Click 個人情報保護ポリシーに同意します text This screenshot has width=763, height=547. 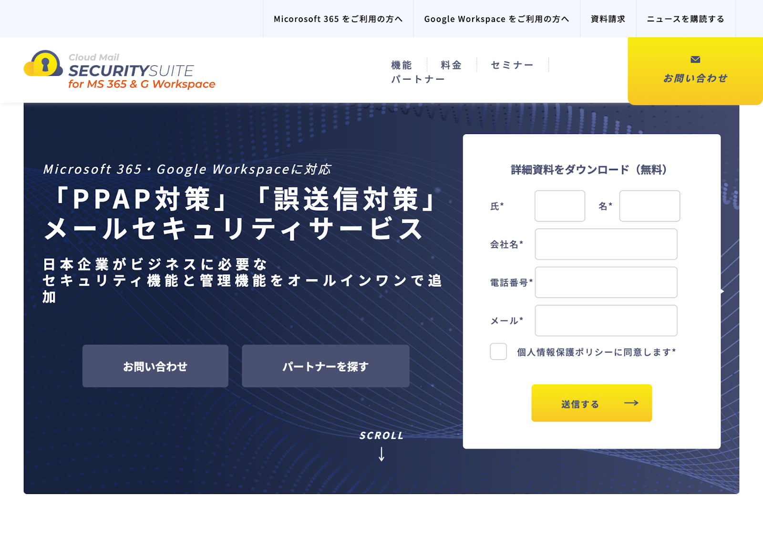pos(596,352)
